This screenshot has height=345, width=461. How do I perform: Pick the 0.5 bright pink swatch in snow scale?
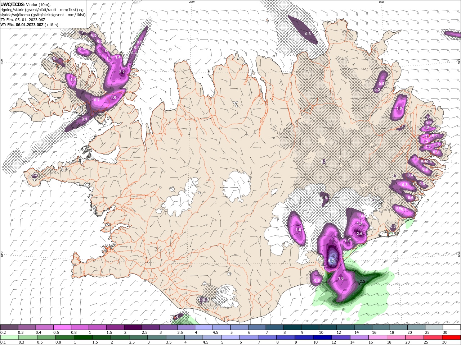click(x=62, y=327)
